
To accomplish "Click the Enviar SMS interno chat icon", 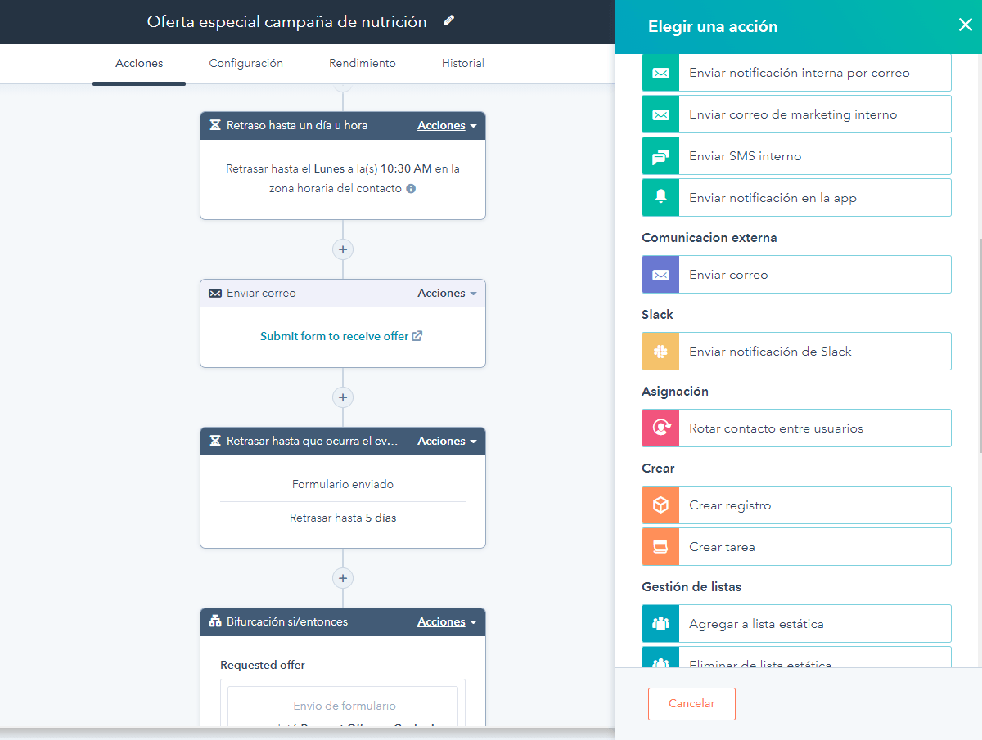I will tap(660, 156).
